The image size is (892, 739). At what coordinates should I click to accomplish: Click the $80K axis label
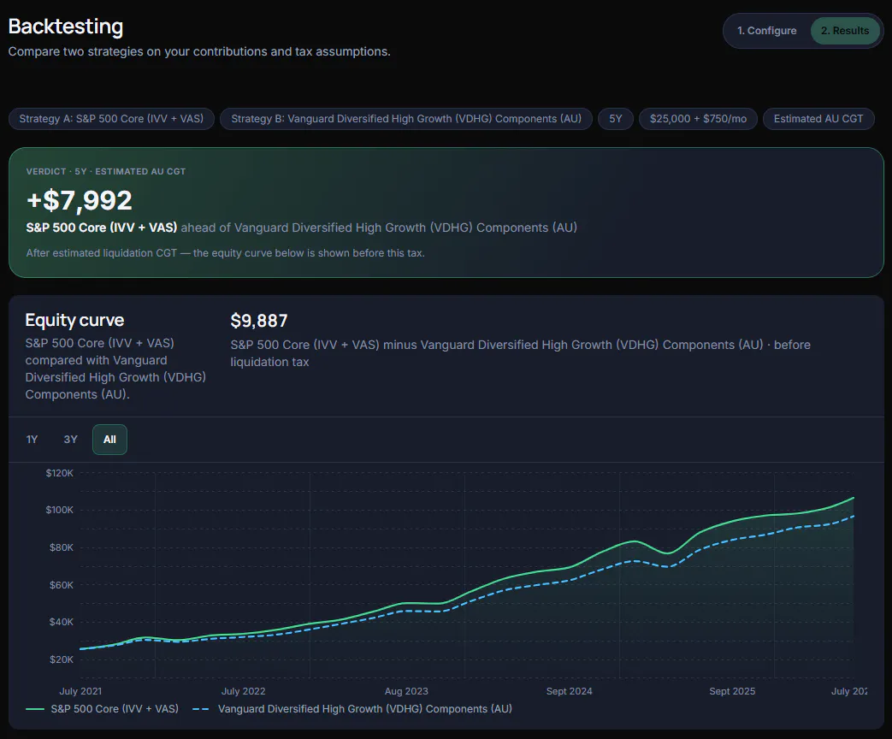click(x=62, y=547)
